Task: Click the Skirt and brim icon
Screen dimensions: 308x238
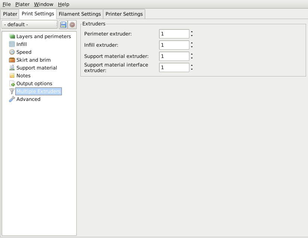Action: [x=12, y=60]
